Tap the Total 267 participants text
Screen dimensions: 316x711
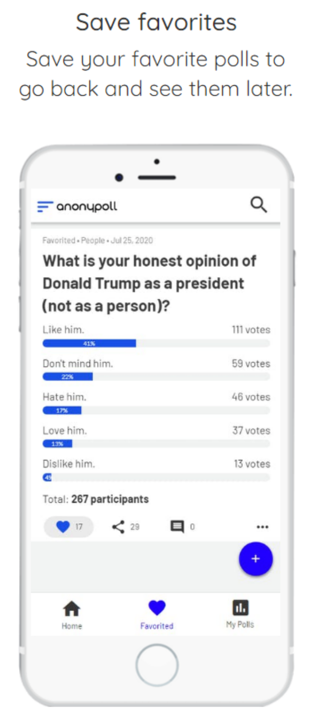click(95, 499)
